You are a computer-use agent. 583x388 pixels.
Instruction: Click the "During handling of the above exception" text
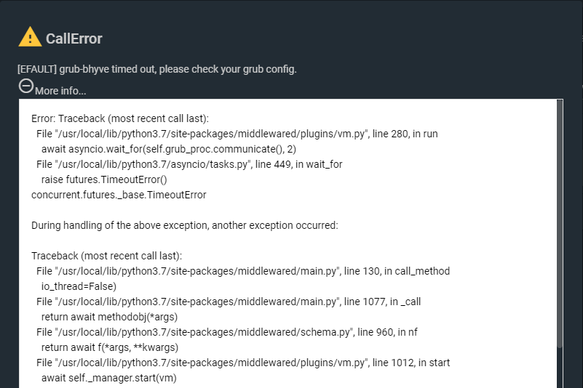pyautogui.click(x=185, y=225)
